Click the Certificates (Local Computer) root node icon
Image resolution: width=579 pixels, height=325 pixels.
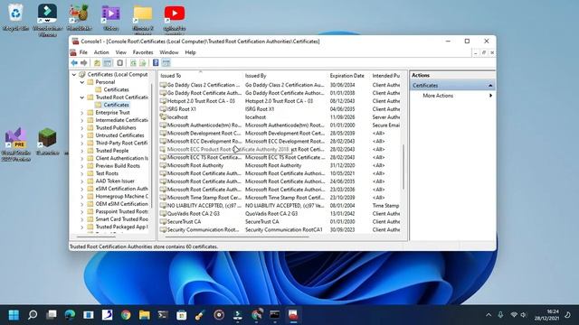point(82,74)
